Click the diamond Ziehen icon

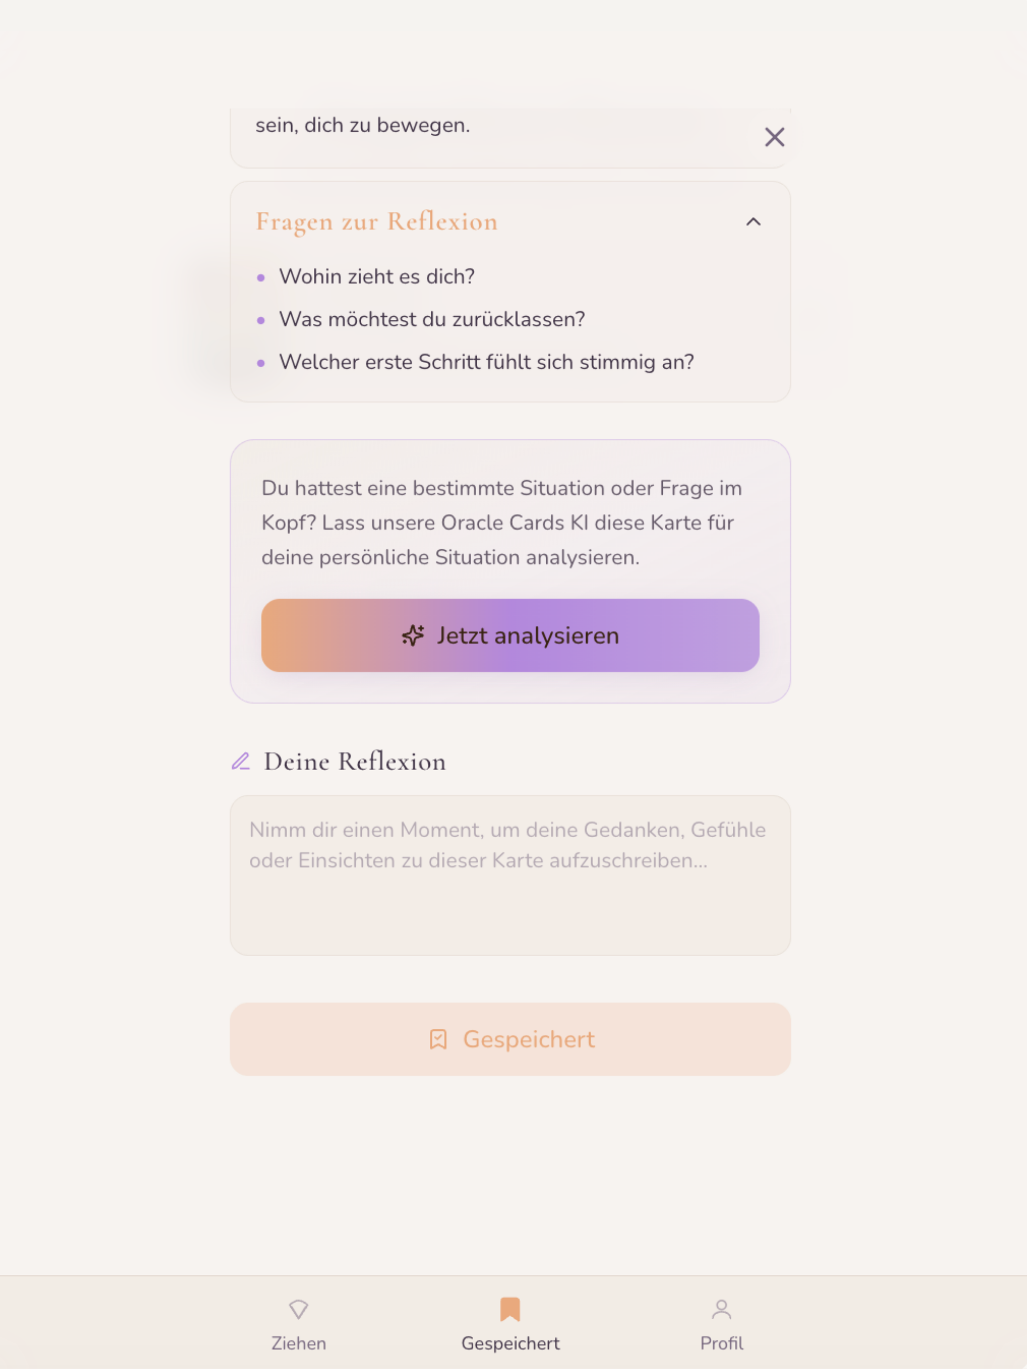pyautogui.click(x=299, y=1309)
